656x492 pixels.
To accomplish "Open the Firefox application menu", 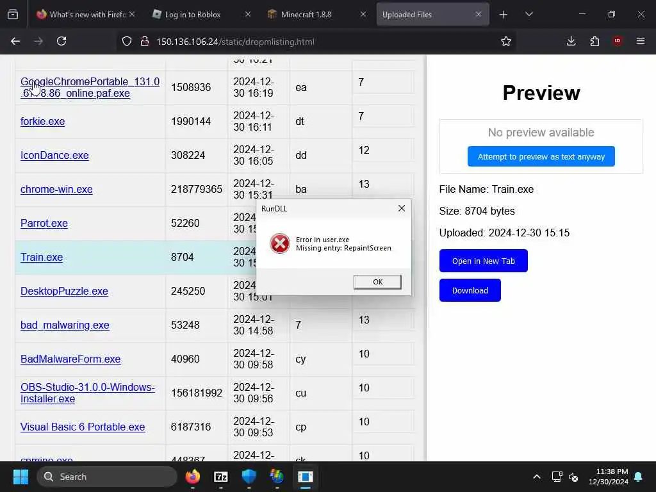I will pyautogui.click(x=641, y=41).
